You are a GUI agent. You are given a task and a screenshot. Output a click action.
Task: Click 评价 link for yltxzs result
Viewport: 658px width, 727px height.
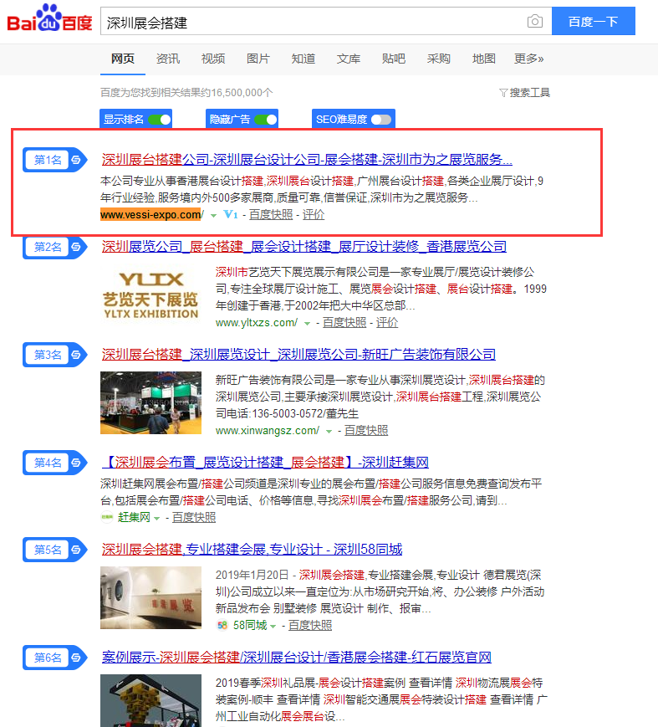(387, 323)
